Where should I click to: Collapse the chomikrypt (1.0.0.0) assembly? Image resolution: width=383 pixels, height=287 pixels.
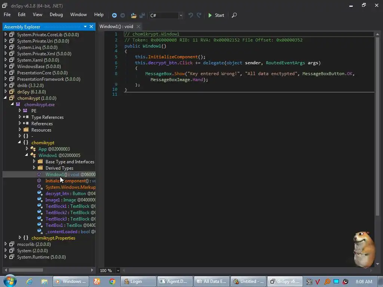[5, 98]
